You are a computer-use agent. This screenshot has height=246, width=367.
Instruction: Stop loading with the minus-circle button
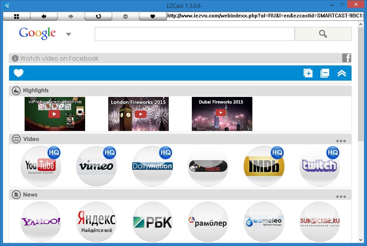coord(126,16)
